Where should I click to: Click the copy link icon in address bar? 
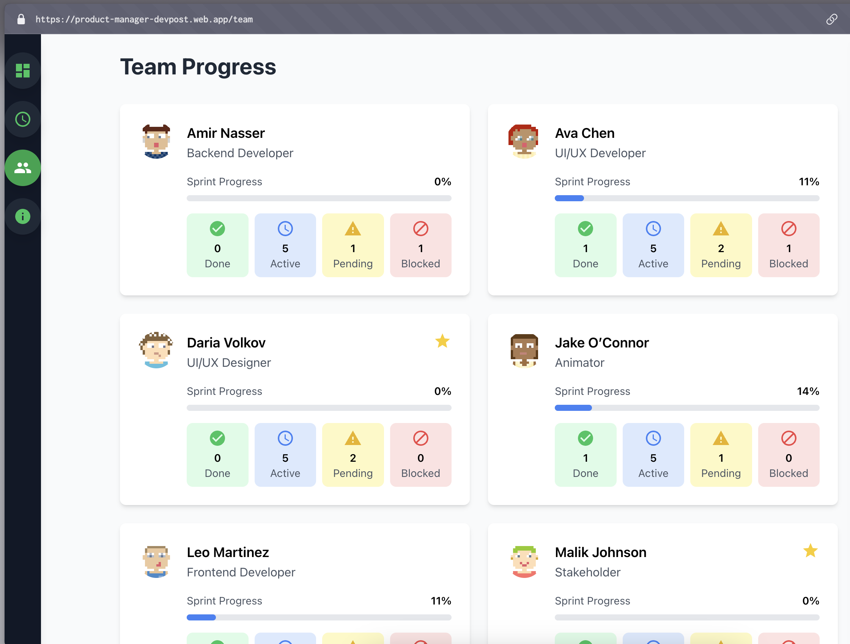pyautogui.click(x=831, y=19)
